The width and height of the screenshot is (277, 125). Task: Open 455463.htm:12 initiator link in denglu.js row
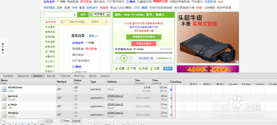point(115,113)
